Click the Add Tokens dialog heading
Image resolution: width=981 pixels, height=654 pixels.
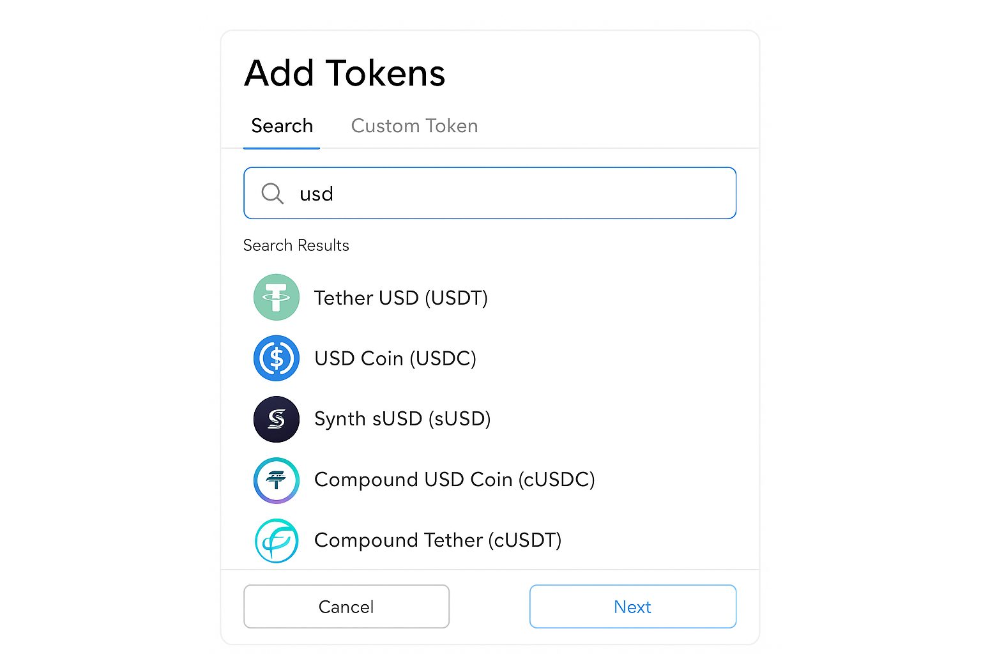(344, 73)
